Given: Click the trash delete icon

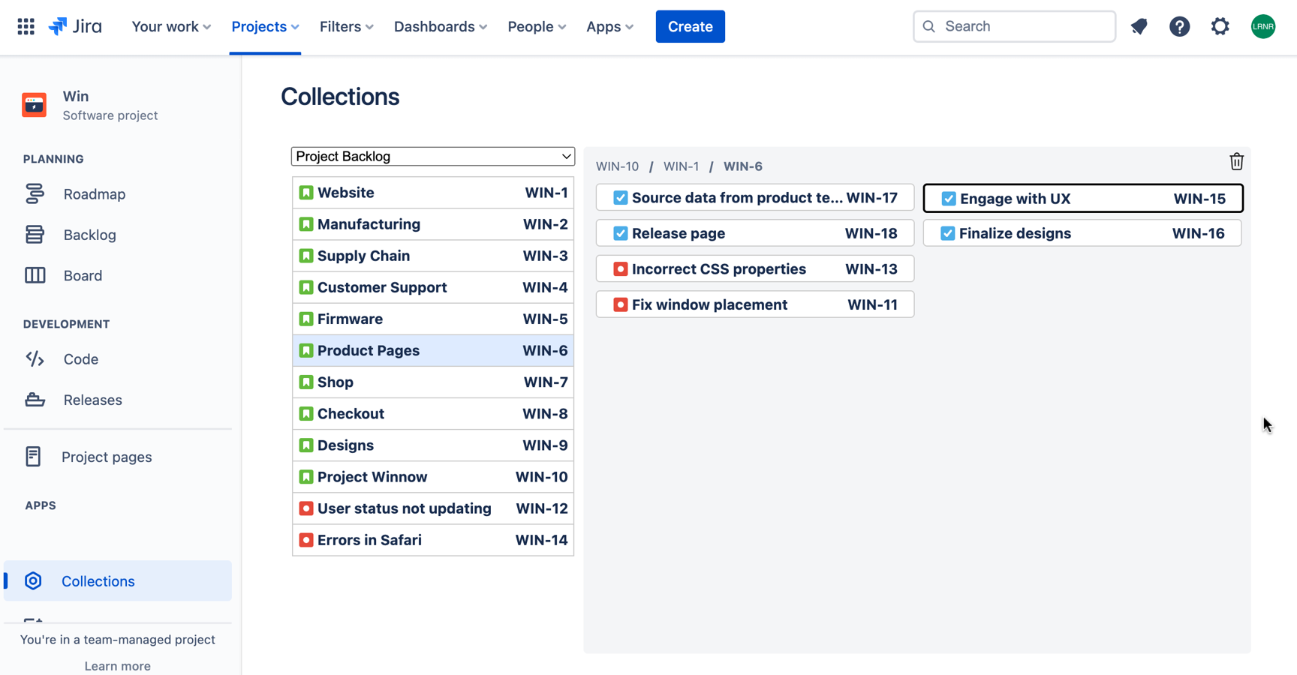Looking at the screenshot, I should click(1236, 161).
